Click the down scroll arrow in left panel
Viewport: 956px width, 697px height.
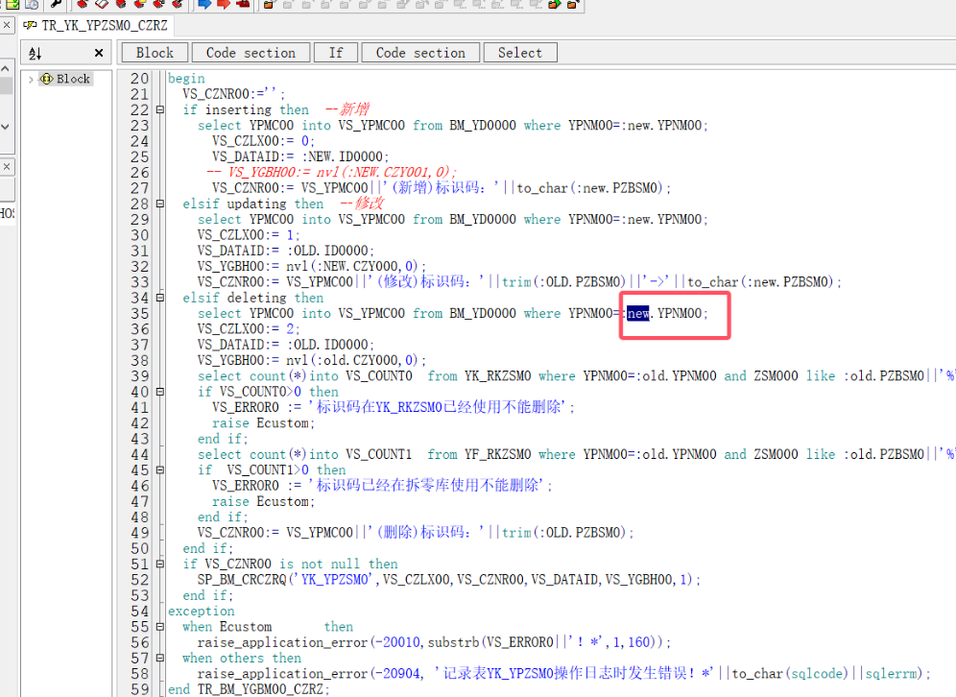click(5, 127)
